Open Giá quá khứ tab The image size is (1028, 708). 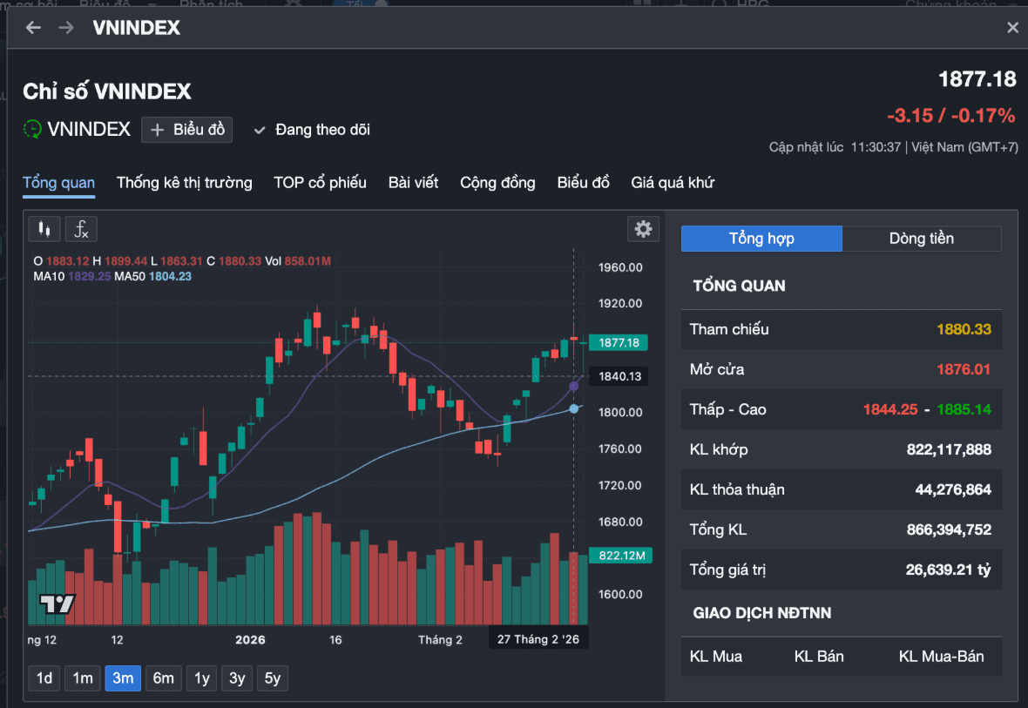(673, 183)
